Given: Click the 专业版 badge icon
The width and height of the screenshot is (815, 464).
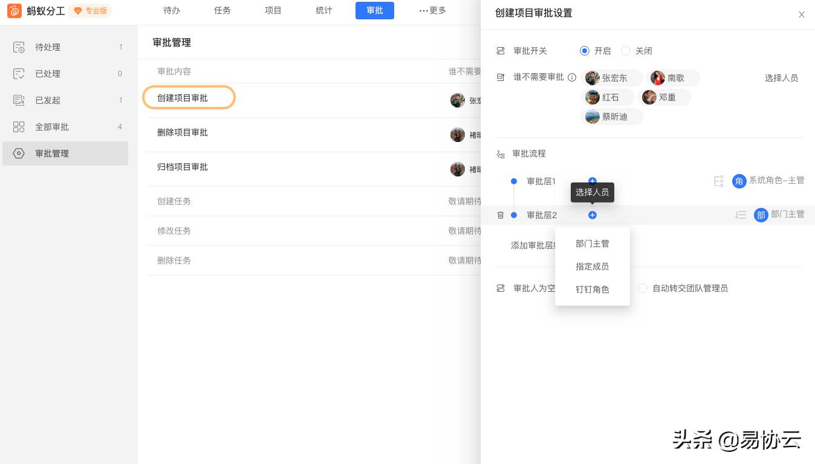Looking at the screenshot, I should (78, 10).
